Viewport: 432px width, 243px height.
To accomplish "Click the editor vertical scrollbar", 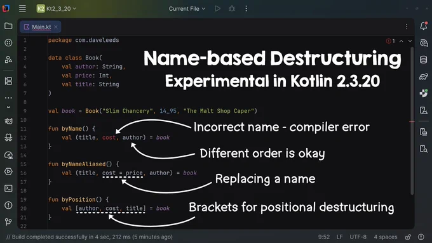I will 412,121.
